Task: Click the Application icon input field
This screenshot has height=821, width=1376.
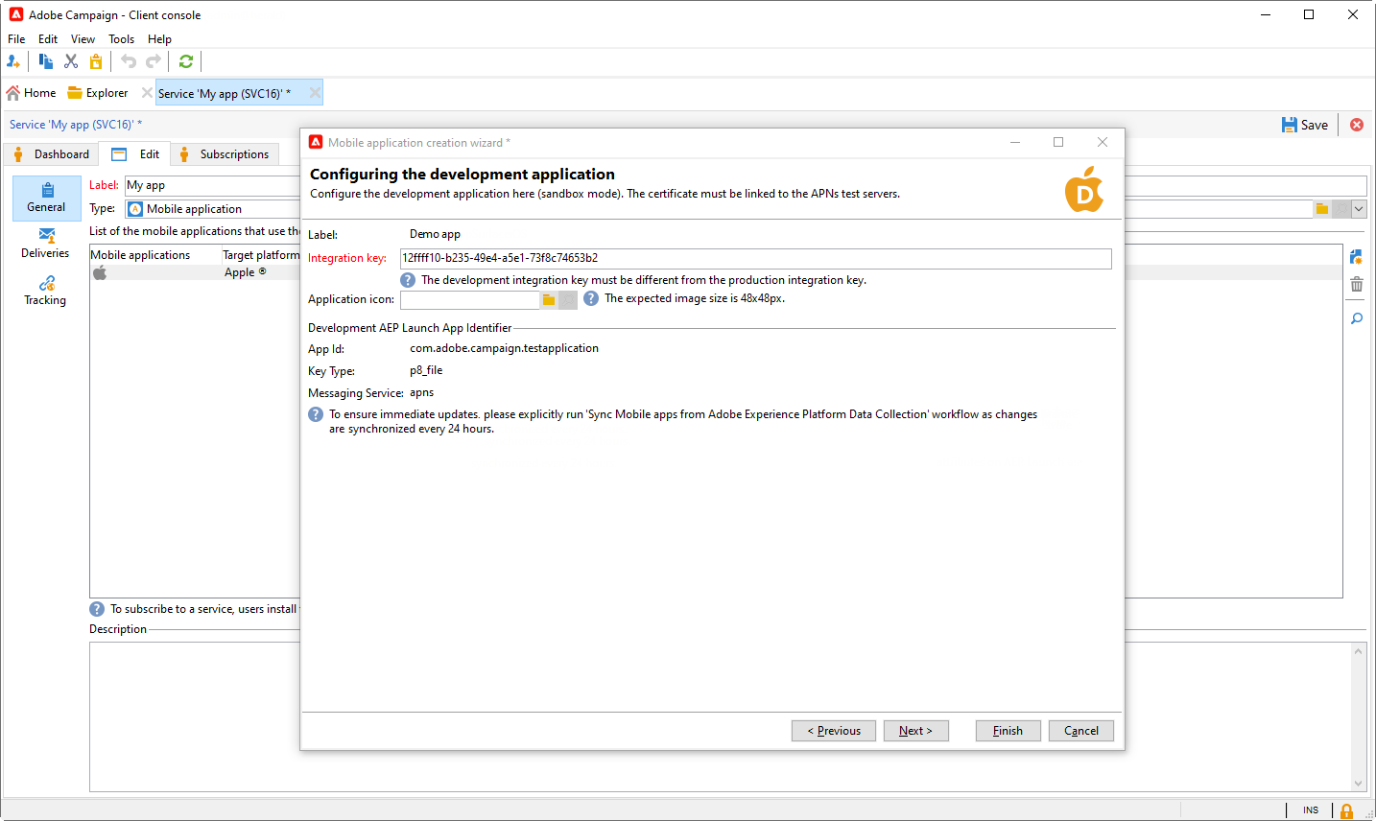Action: pos(470,300)
